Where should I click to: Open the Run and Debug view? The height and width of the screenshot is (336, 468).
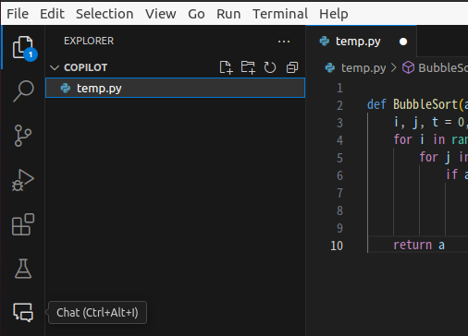23,180
